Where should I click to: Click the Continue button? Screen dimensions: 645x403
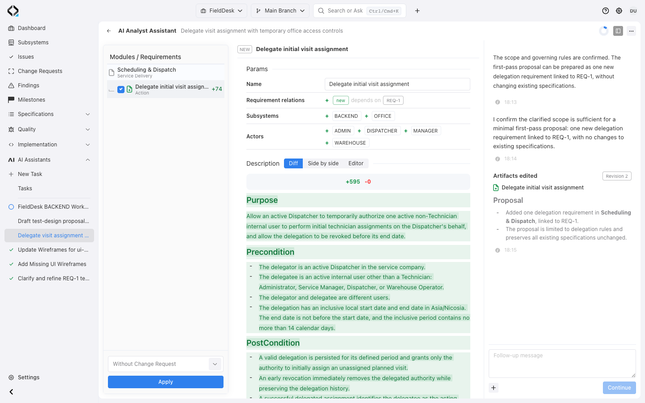click(619, 388)
